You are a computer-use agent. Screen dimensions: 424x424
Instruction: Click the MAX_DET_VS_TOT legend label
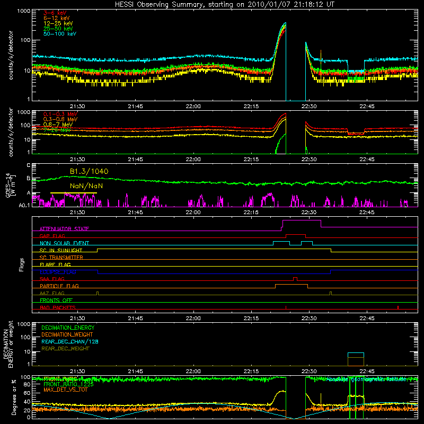[x=66, y=390]
